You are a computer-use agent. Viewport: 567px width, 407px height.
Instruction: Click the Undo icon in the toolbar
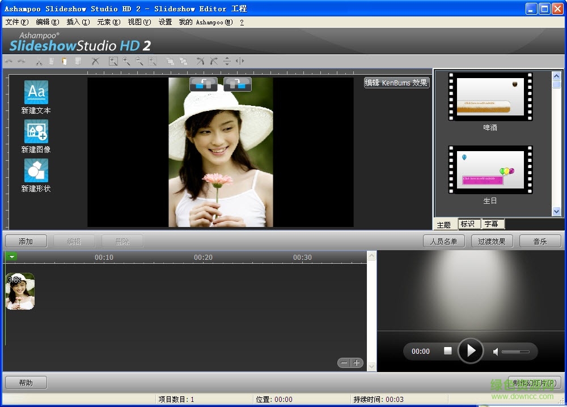(9, 61)
